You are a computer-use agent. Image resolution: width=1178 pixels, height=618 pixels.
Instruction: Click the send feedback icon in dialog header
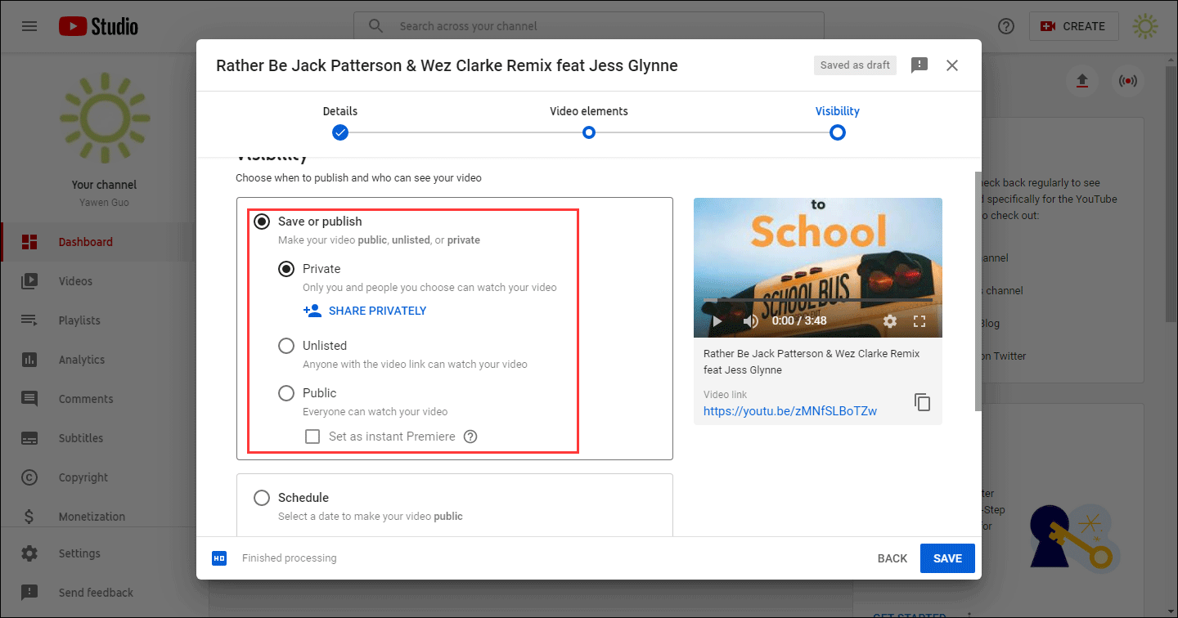pos(919,65)
